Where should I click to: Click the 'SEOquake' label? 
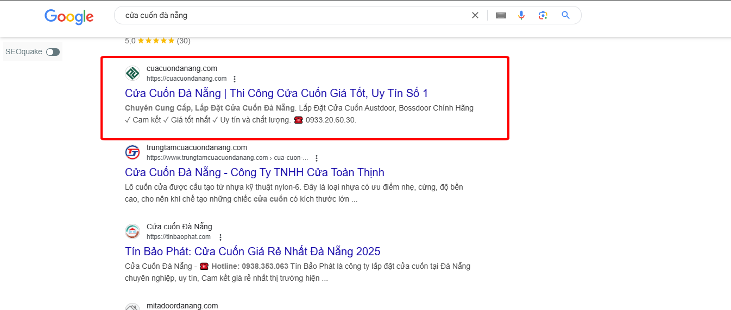(24, 52)
